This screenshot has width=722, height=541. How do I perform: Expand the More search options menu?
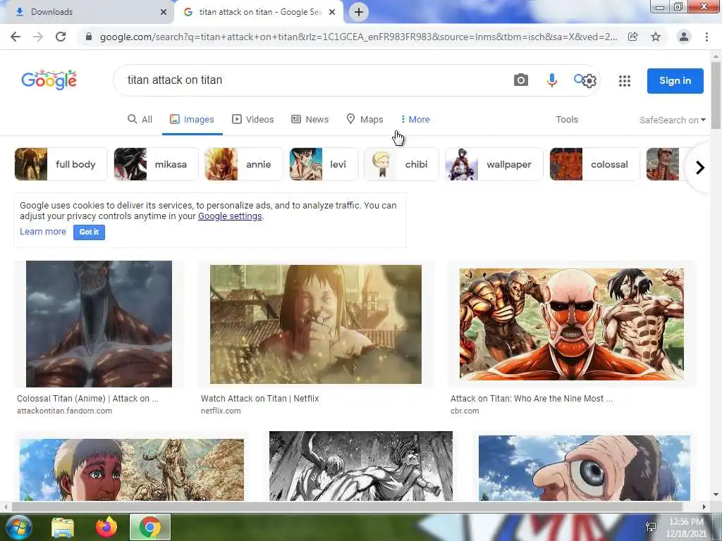tap(415, 120)
